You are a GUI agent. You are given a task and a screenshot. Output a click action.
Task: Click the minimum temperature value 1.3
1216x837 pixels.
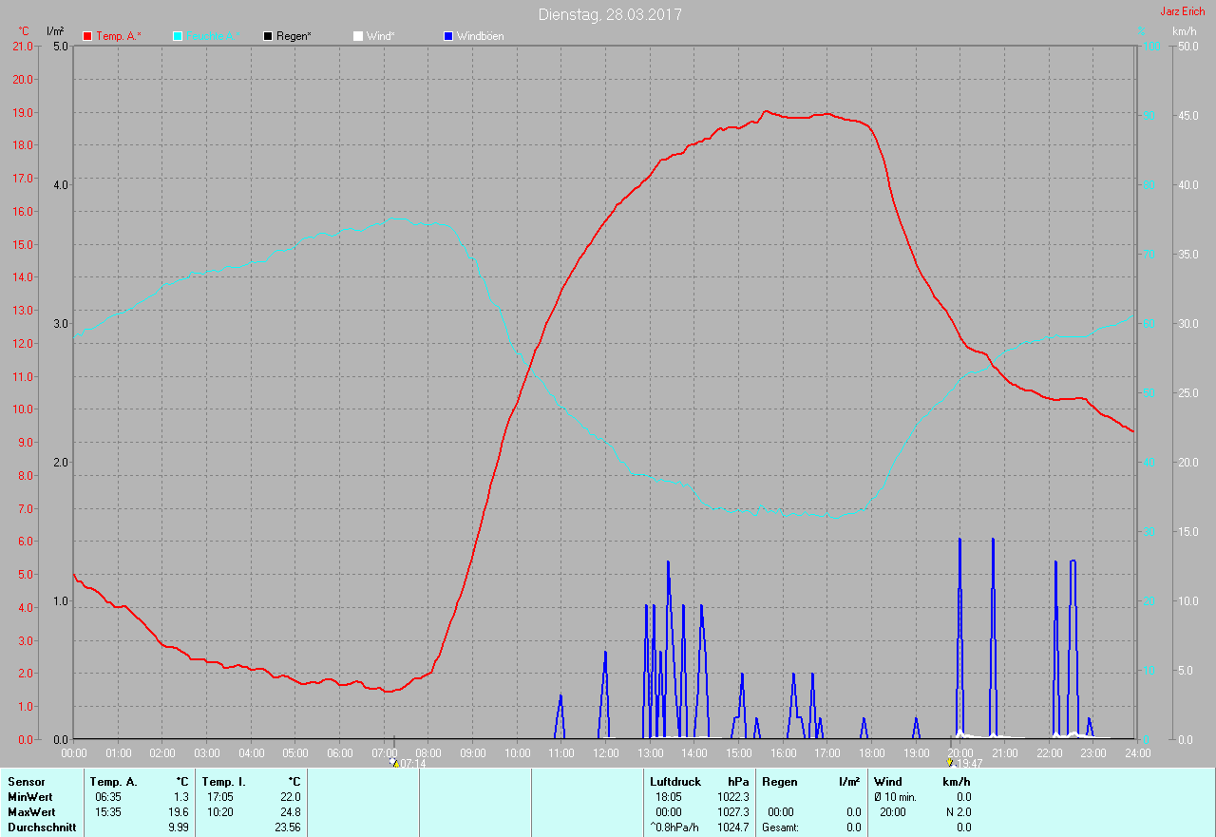tap(180, 797)
